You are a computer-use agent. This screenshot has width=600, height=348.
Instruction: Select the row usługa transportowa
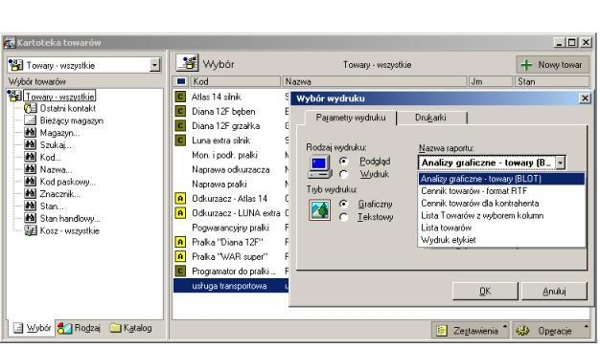[231, 286]
